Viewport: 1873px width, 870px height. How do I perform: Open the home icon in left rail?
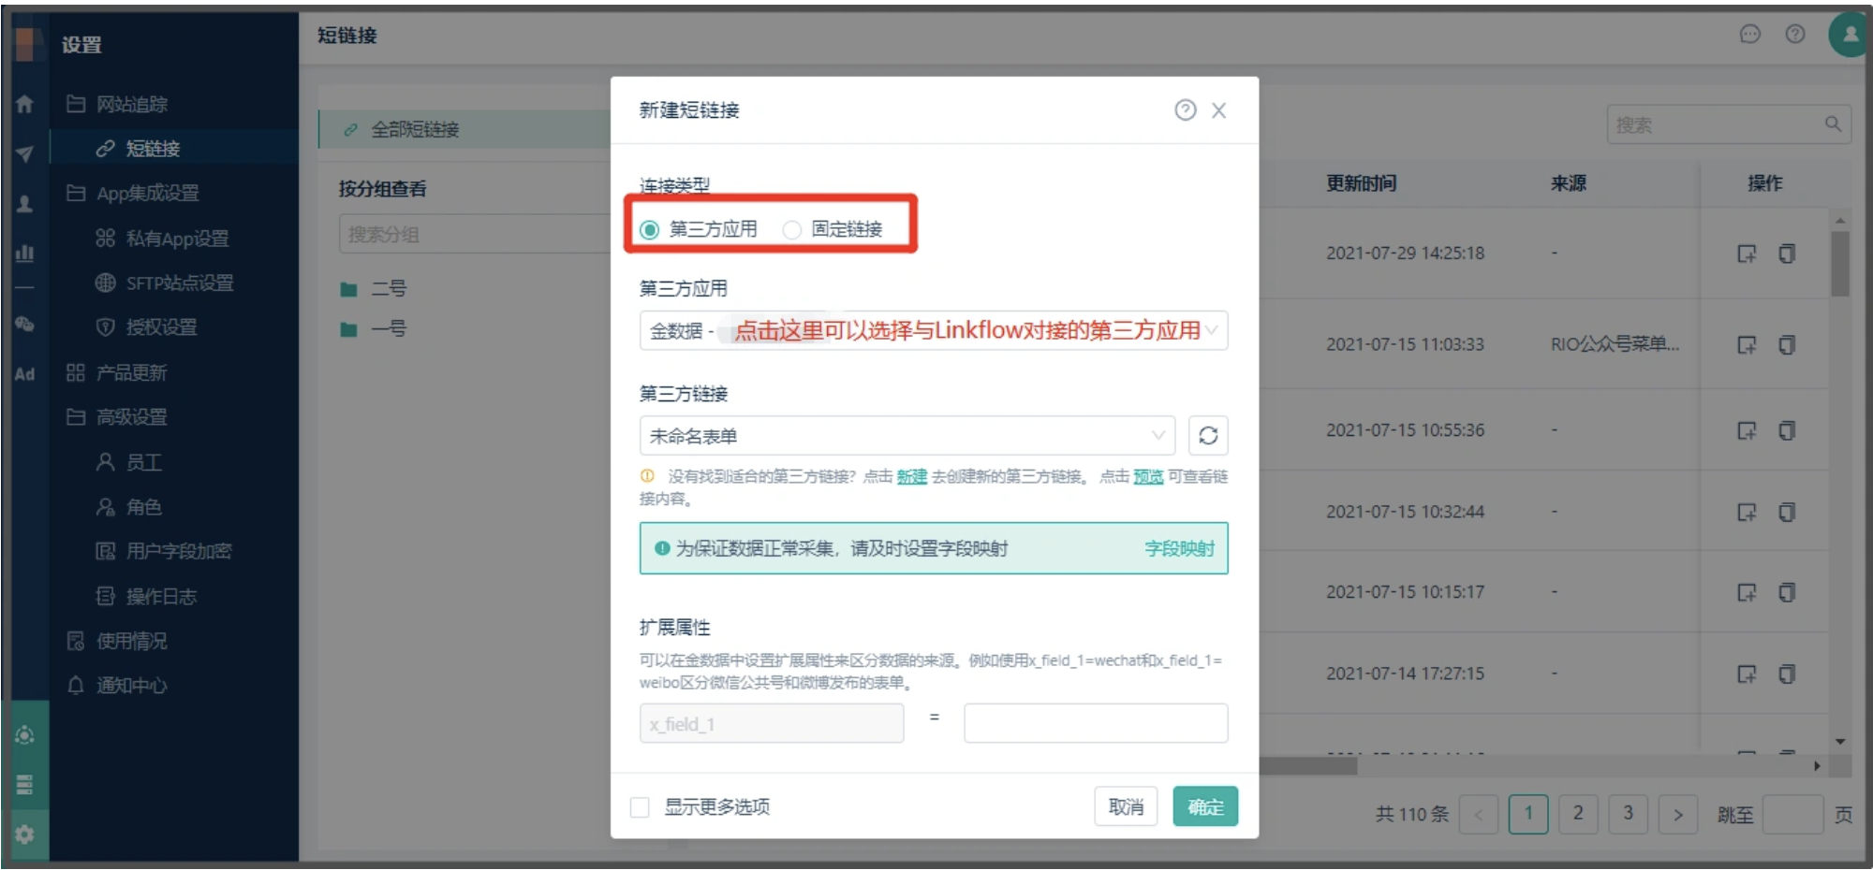24,104
